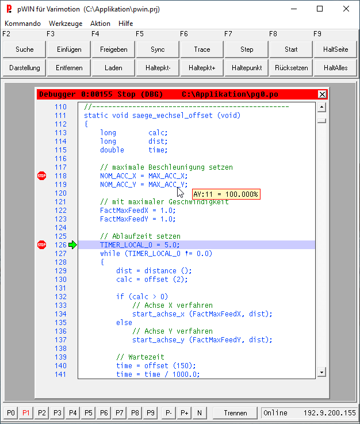Viewport: 360px width, 424px height.
Task: Click code line 'FactMaxFeedX = 1.0;'
Action: coord(138,211)
